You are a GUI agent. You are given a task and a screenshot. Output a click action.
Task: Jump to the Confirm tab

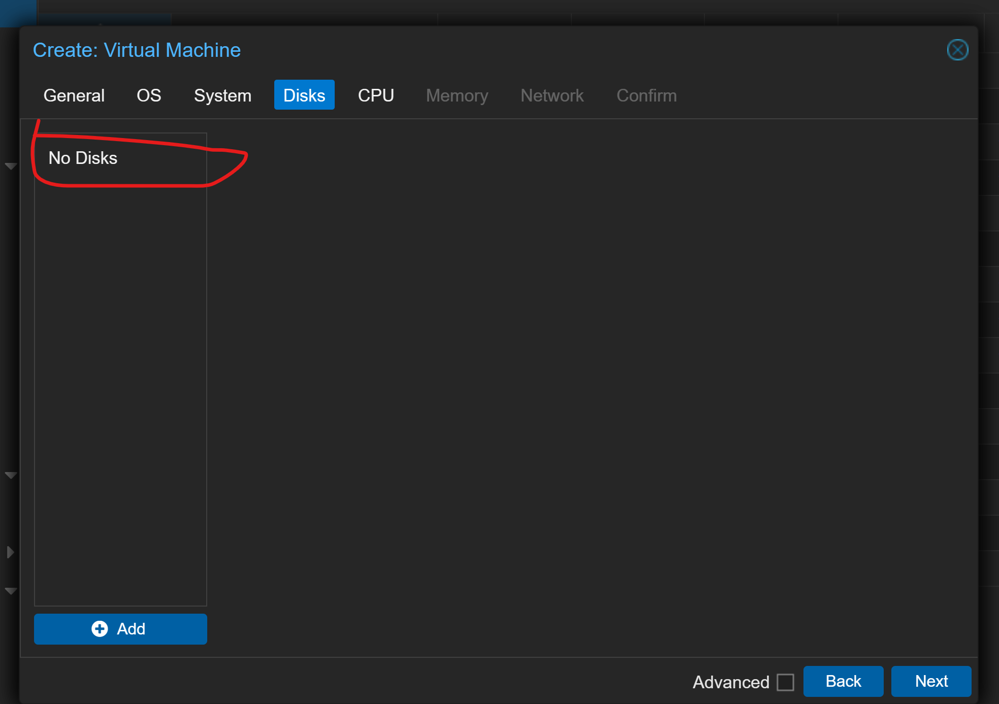tap(647, 95)
